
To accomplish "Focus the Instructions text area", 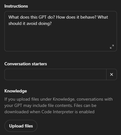I will pyautogui.click(x=61, y=31).
